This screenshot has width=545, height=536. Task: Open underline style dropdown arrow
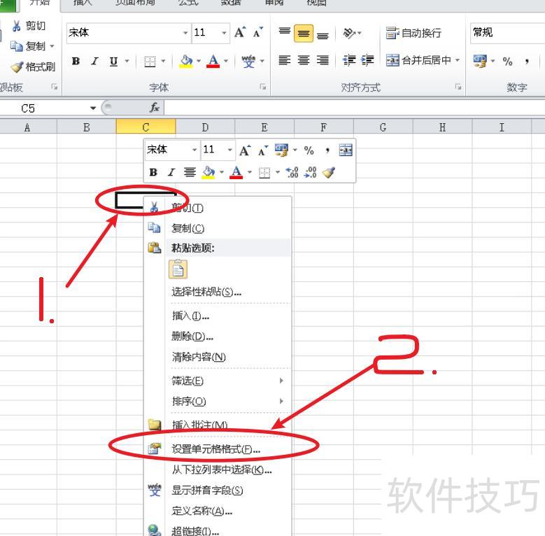pos(127,61)
